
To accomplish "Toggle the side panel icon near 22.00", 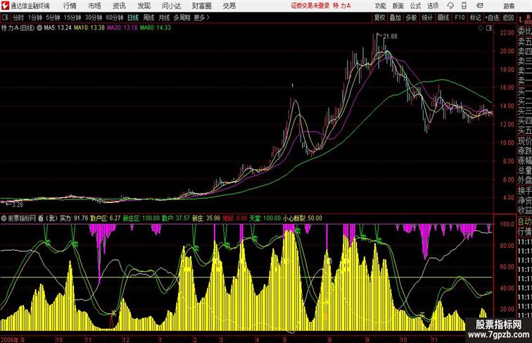I will click(489, 28).
